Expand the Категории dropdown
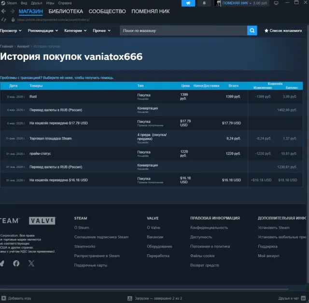309x303 pixels. (x=75, y=30)
